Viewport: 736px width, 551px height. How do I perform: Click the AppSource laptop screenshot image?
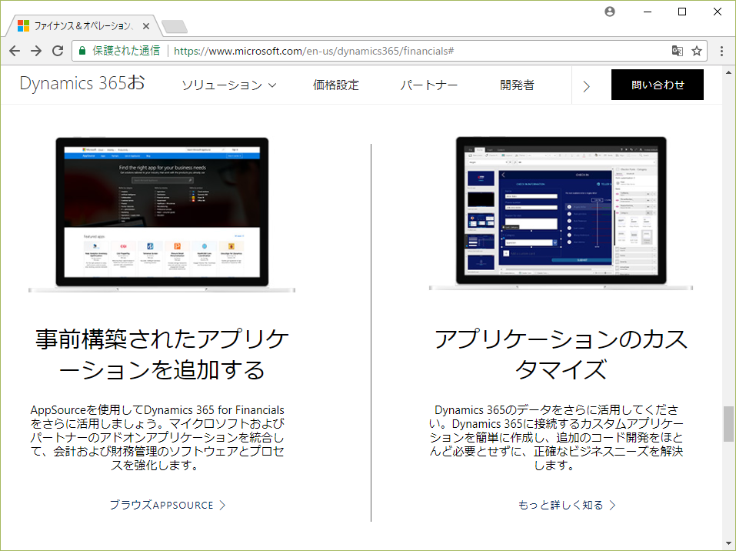click(162, 215)
